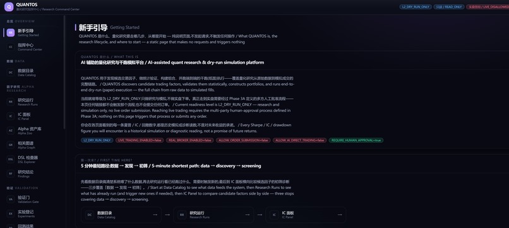Click the sidebar vertical scrollbar
The image size is (509, 228).
(64, 72)
